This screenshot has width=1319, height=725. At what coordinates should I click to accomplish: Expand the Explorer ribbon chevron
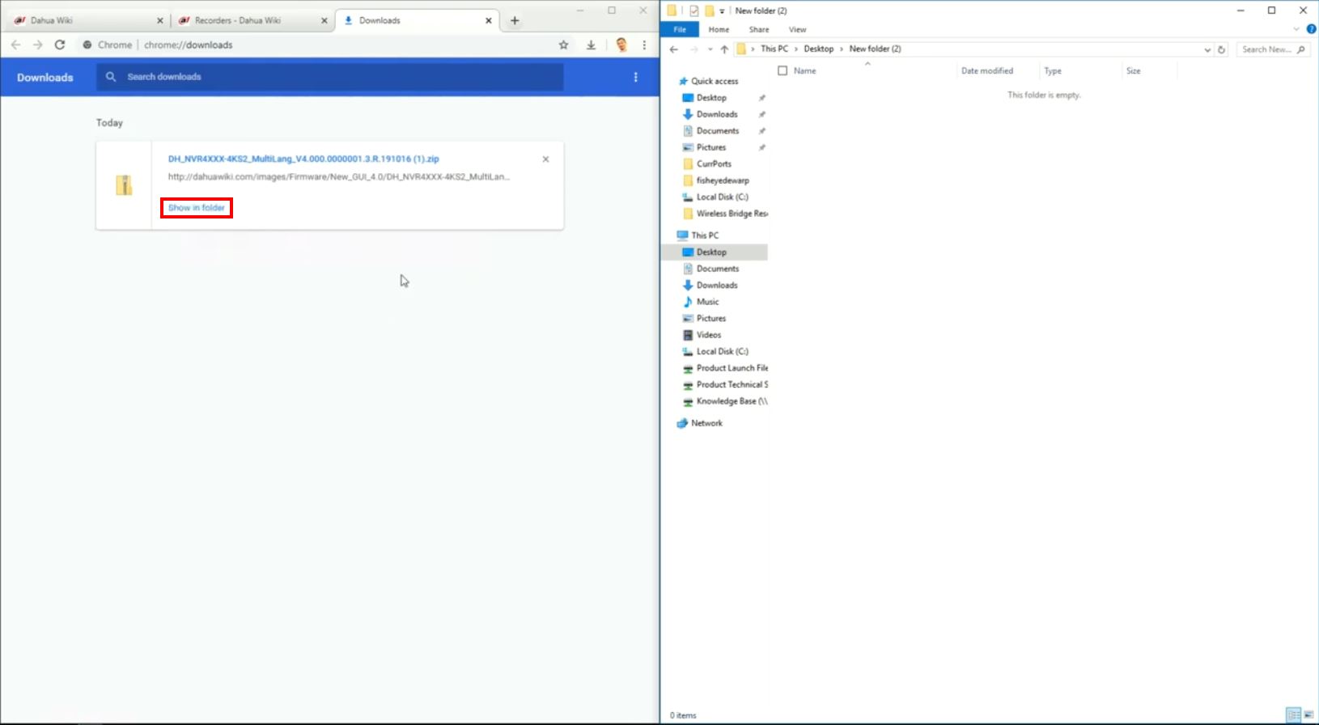[x=1296, y=29]
